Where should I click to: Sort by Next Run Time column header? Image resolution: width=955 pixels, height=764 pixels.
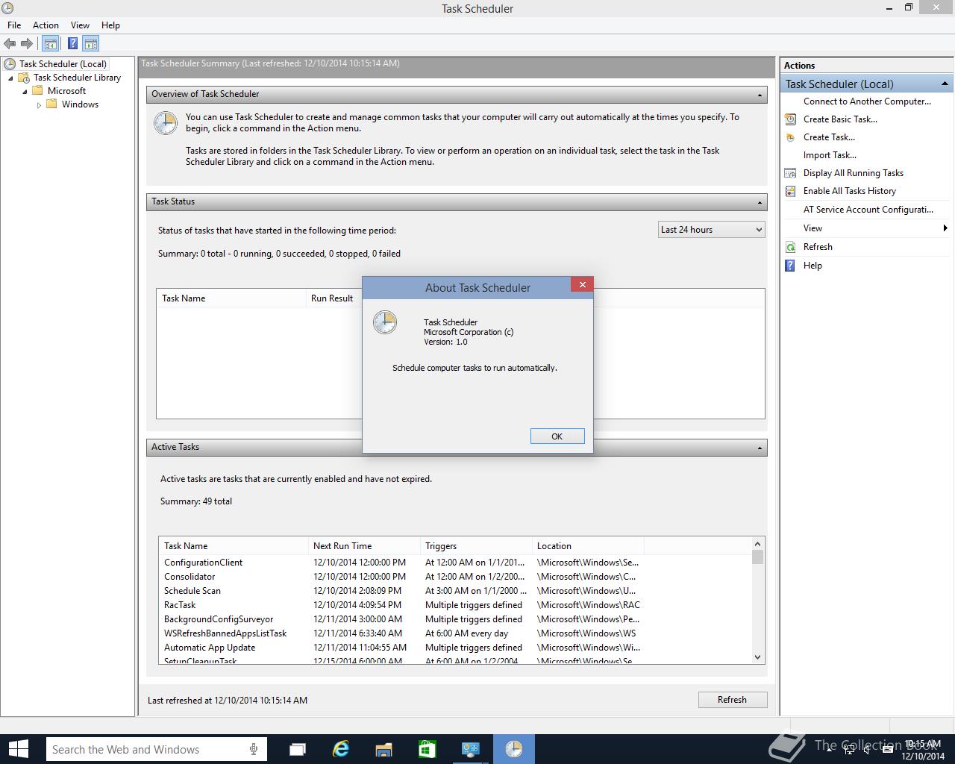coord(364,546)
